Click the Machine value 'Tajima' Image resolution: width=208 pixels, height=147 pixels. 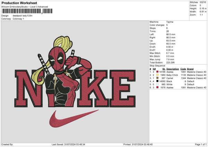pyautogui.click(x=170, y=22)
